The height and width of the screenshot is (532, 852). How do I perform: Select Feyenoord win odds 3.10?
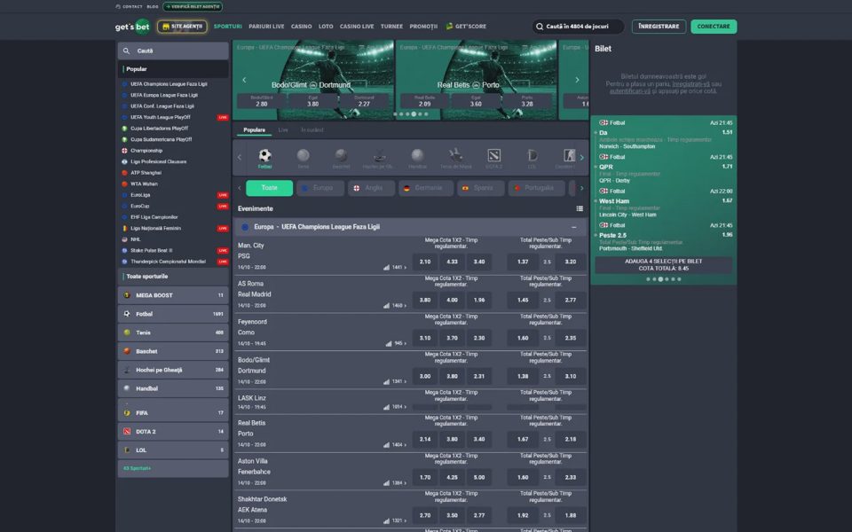(425, 338)
